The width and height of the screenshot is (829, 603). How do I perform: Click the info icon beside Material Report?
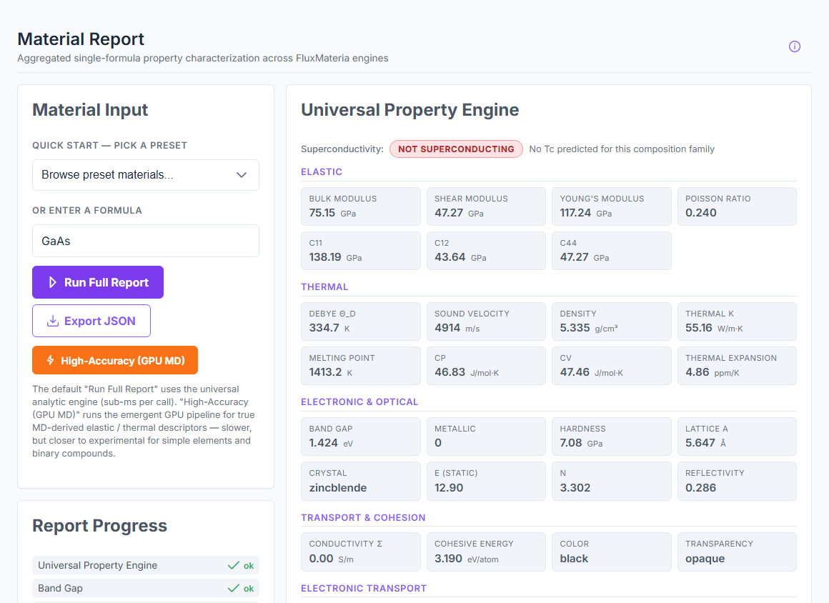(x=794, y=46)
